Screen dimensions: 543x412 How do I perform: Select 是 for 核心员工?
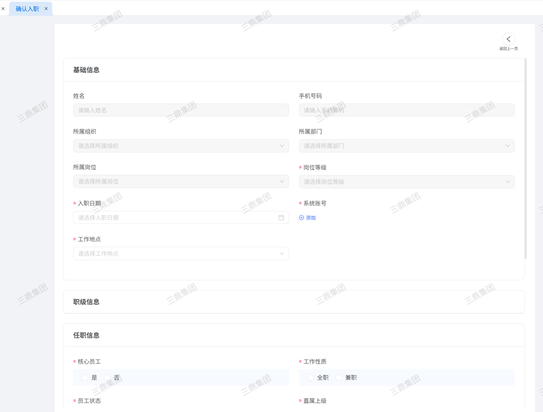point(85,377)
